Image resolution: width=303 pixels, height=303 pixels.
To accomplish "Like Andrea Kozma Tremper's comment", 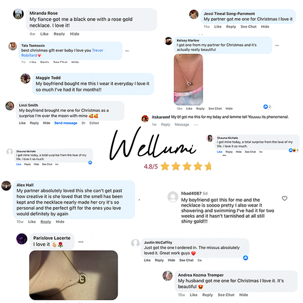I will pyautogui.click(x=194, y=295).
